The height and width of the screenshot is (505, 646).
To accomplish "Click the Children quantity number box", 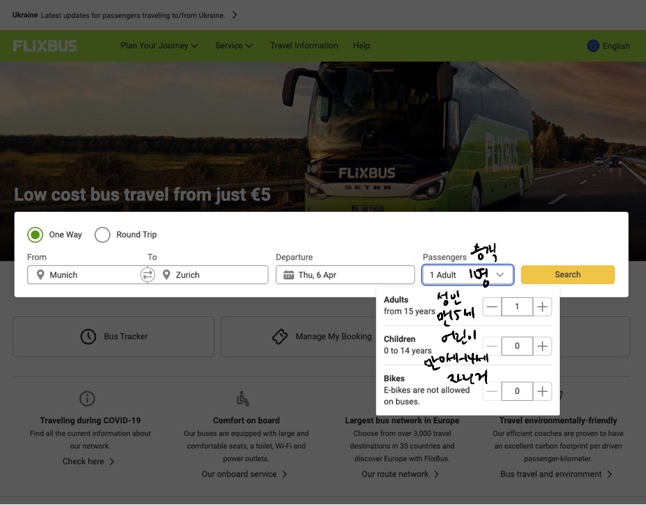I will (517, 346).
